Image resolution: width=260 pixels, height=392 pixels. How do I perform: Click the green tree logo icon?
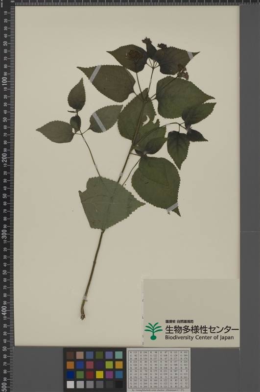pos(153,331)
